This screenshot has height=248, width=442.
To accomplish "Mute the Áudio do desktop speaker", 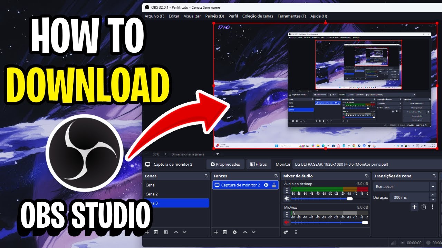I will click(287, 199).
